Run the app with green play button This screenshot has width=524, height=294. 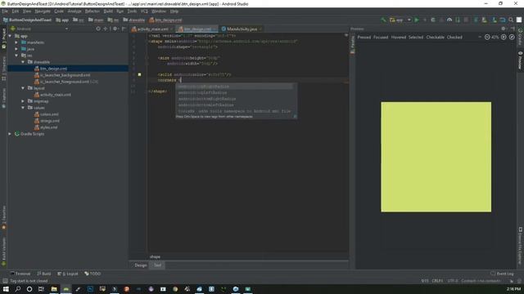(x=417, y=20)
